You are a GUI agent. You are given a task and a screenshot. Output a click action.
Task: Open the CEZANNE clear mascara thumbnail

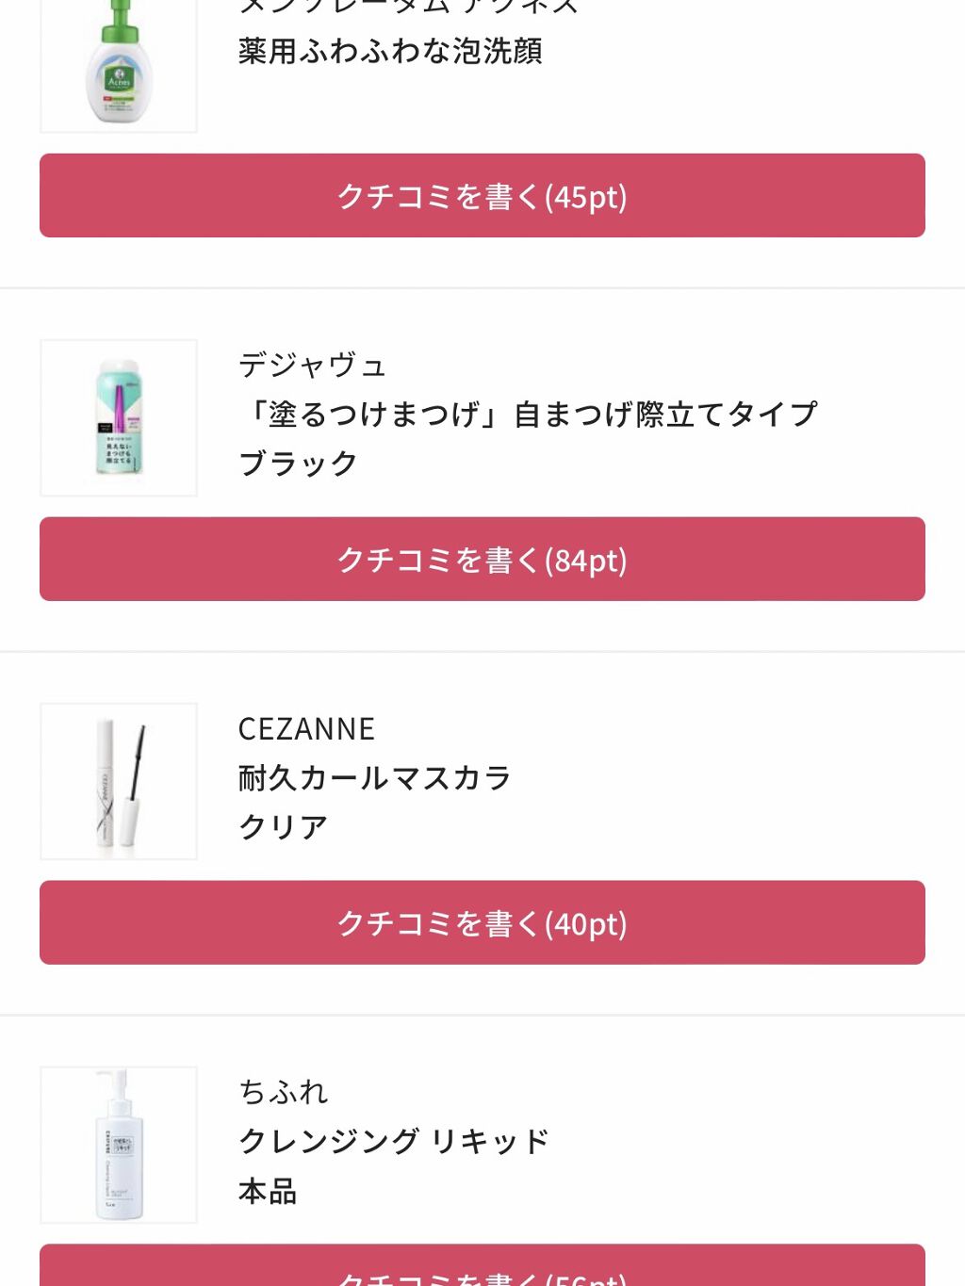(119, 781)
